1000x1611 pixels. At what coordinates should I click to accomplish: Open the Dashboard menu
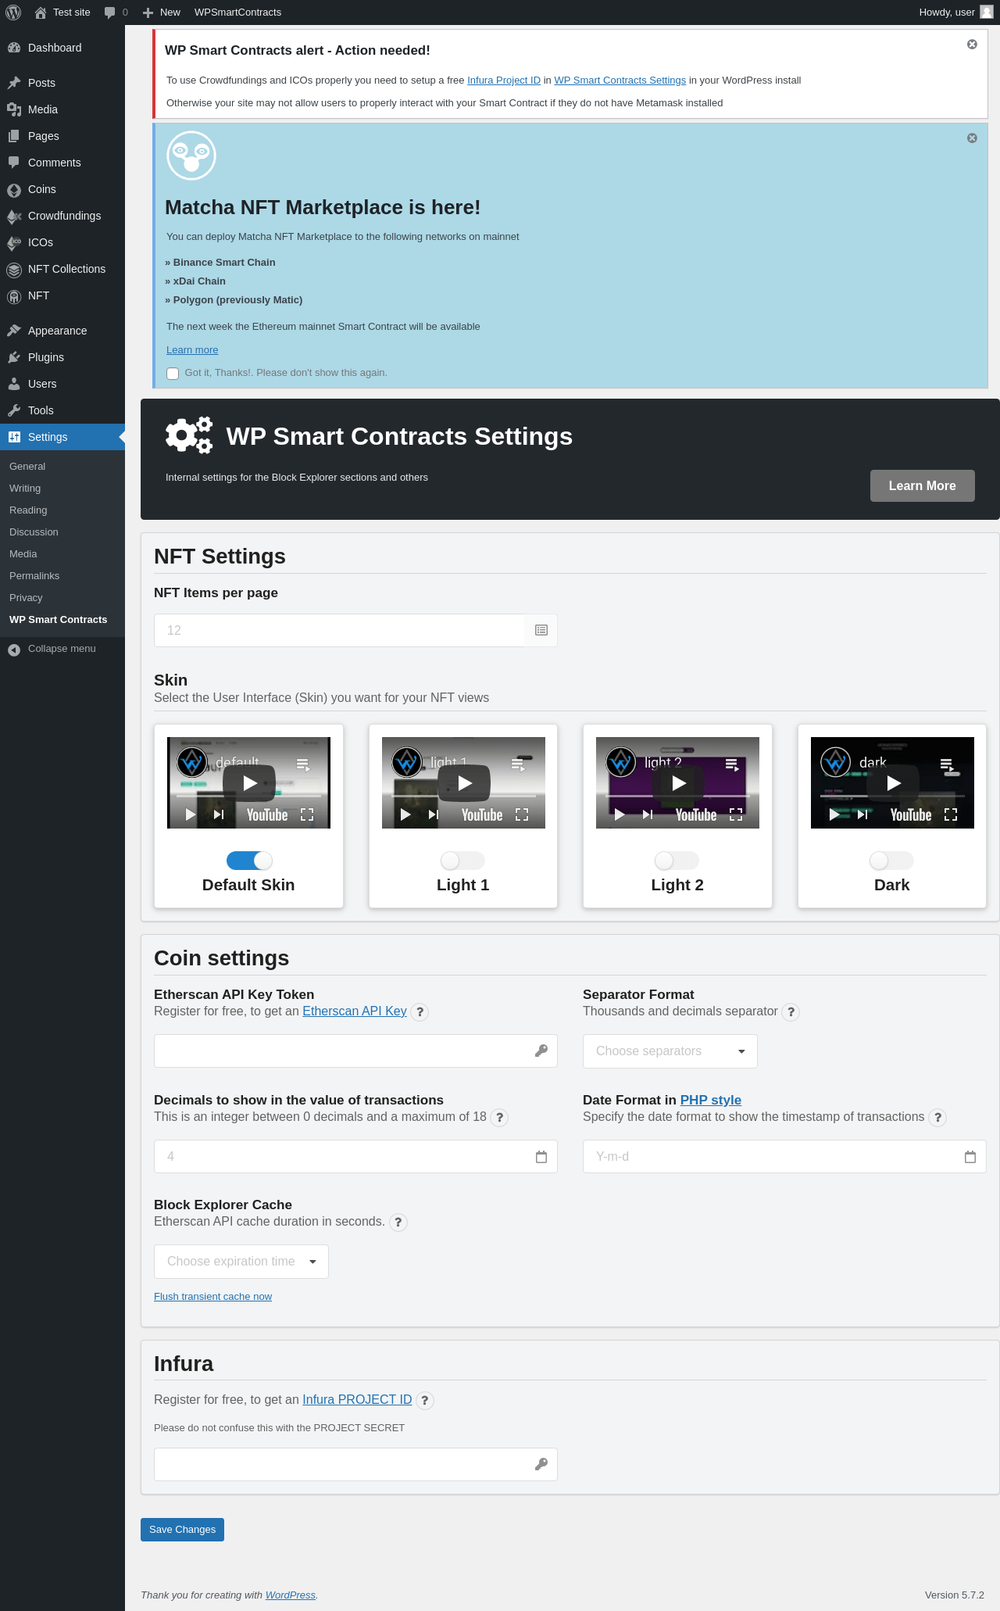click(62, 48)
